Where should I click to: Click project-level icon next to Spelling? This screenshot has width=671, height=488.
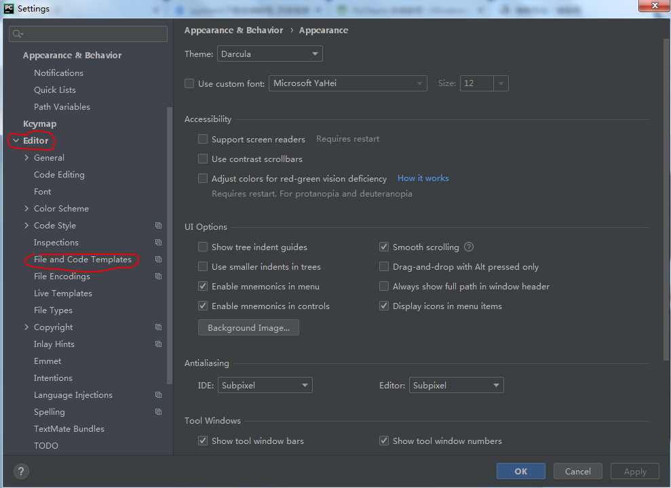(158, 412)
